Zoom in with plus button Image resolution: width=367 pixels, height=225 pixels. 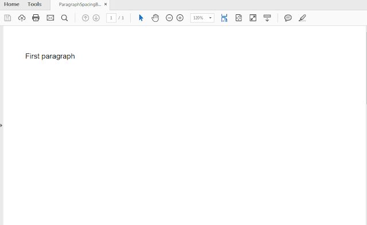(180, 18)
